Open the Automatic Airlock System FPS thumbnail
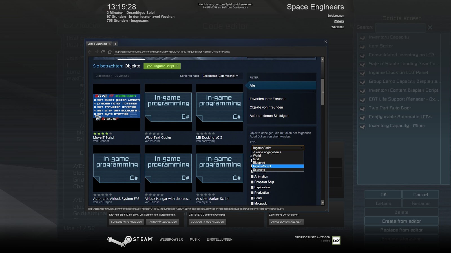Screen dimensions: 451x253 point(117,168)
